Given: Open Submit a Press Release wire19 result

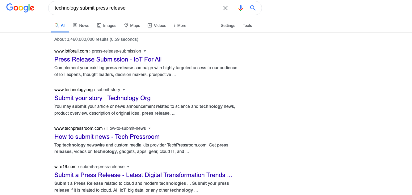Looking at the screenshot, I should click(143, 175).
